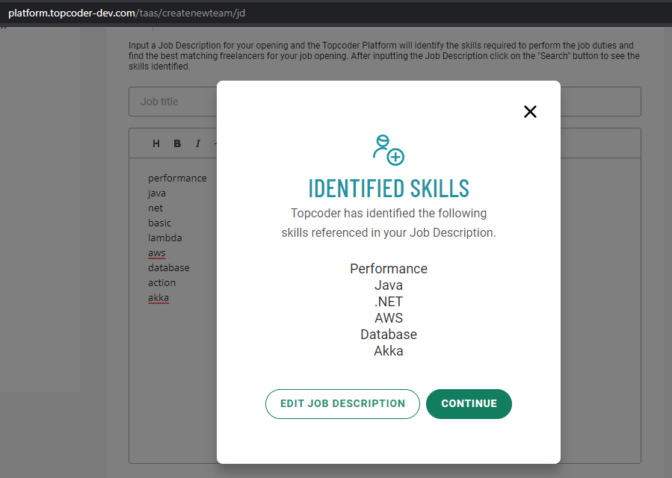
Task: Click the 'IDENTIFIED SKILLS' heading
Action: (x=389, y=188)
